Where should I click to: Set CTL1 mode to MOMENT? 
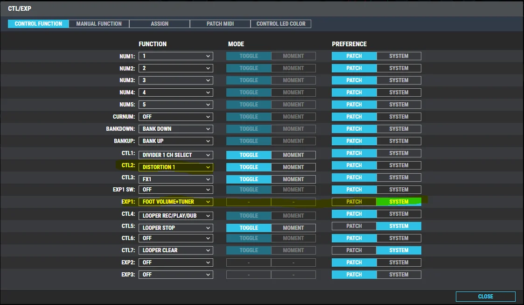(x=293, y=155)
